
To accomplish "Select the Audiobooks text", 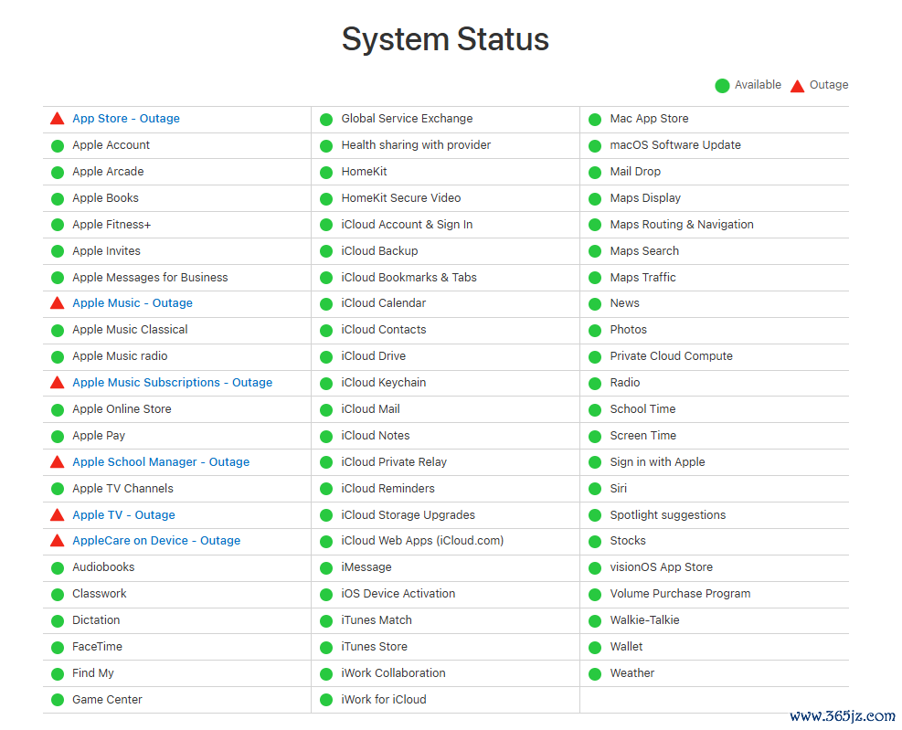I will [x=103, y=567].
